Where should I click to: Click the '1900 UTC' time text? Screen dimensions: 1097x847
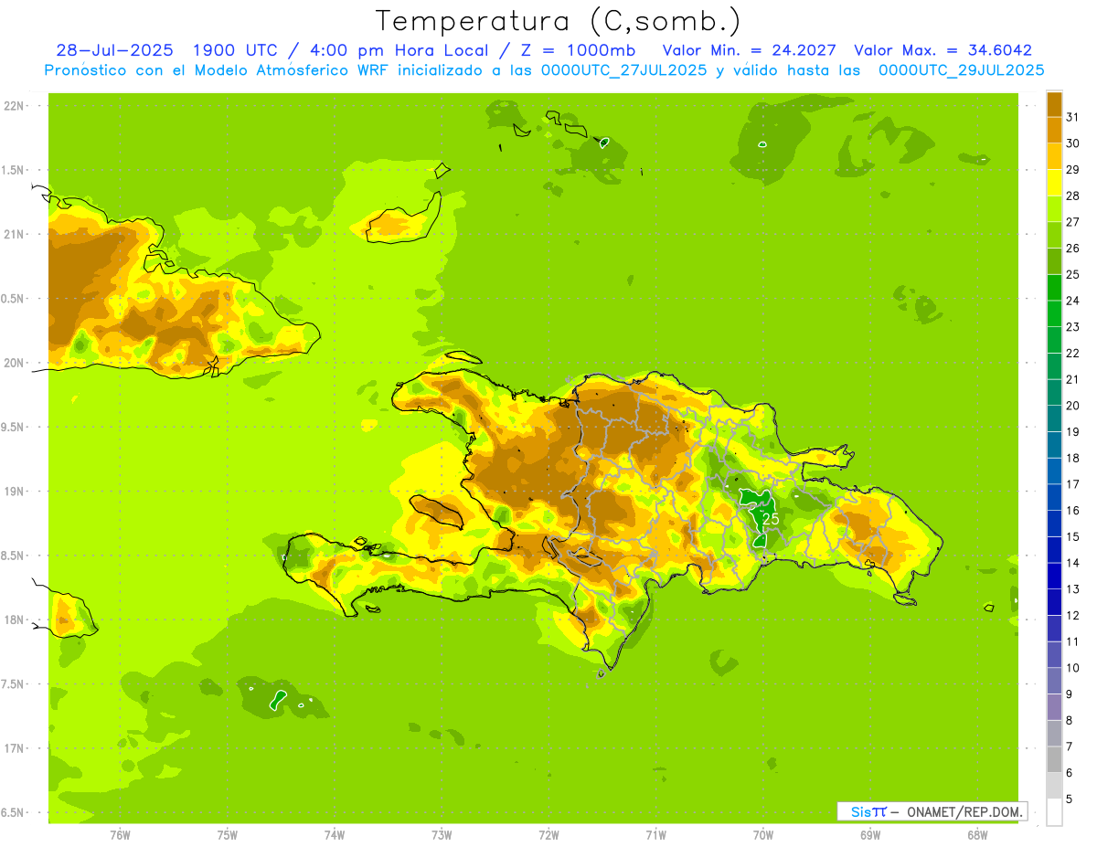click(235, 50)
